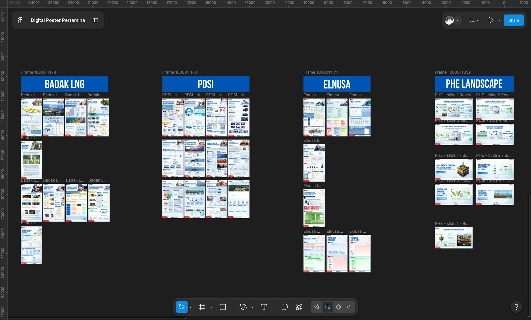The width and height of the screenshot is (531, 320).
Task: Open the Figma main menu icon
Action: click(x=20, y=20)
